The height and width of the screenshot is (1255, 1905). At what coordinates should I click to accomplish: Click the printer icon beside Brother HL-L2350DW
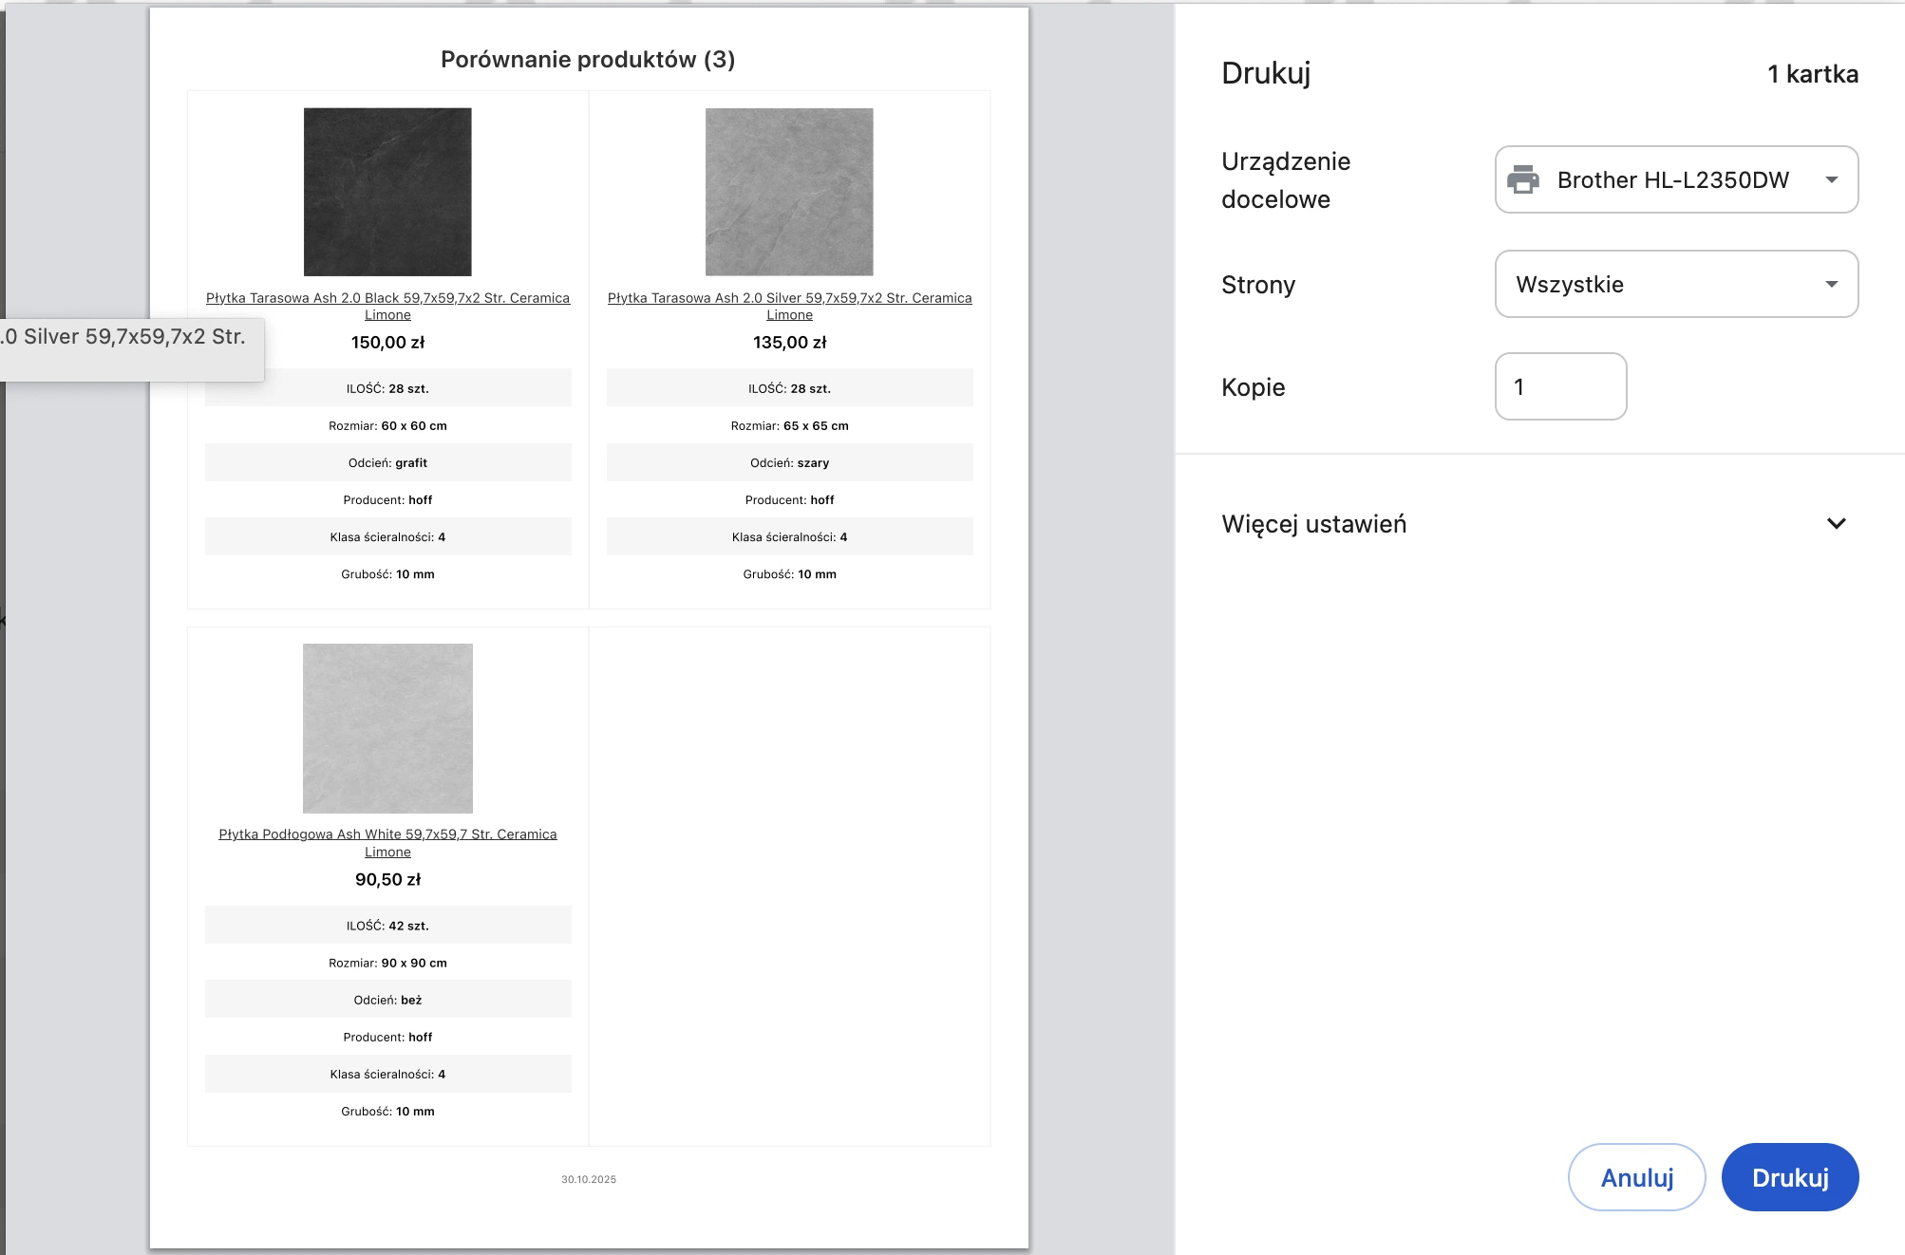[x=1524, y=179]
